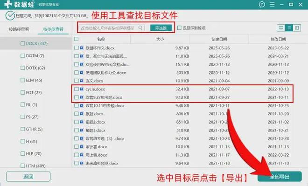Sort by 创建日期 column header
The height and width of the screenshot is (186, 308).
(219, 39)
